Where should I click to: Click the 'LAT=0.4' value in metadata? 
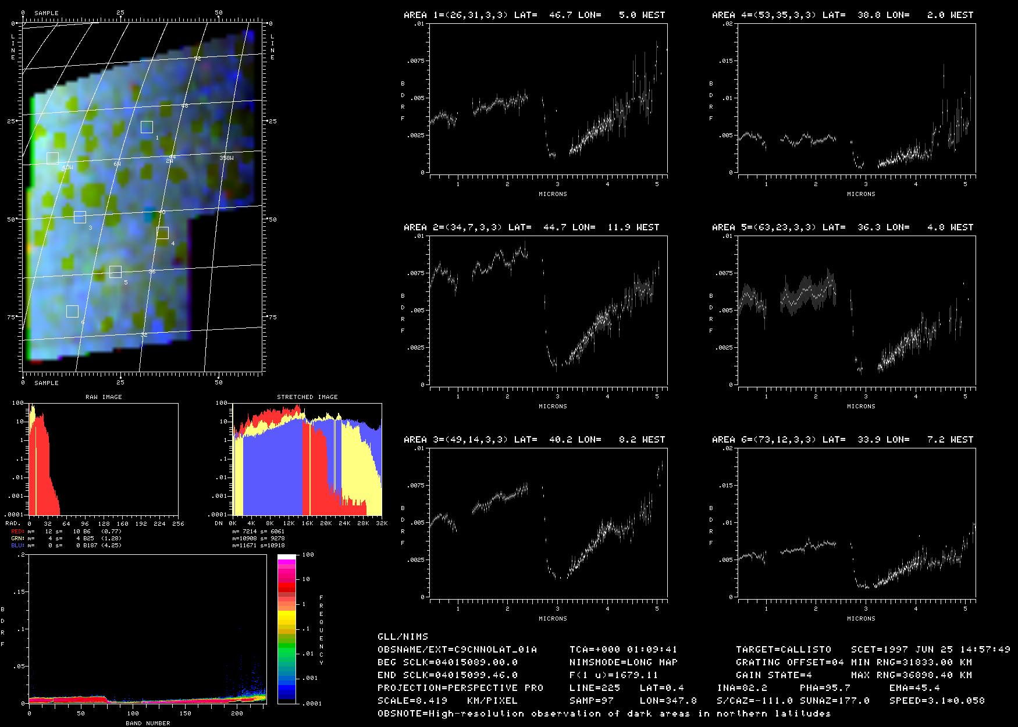tap(662, 688)
